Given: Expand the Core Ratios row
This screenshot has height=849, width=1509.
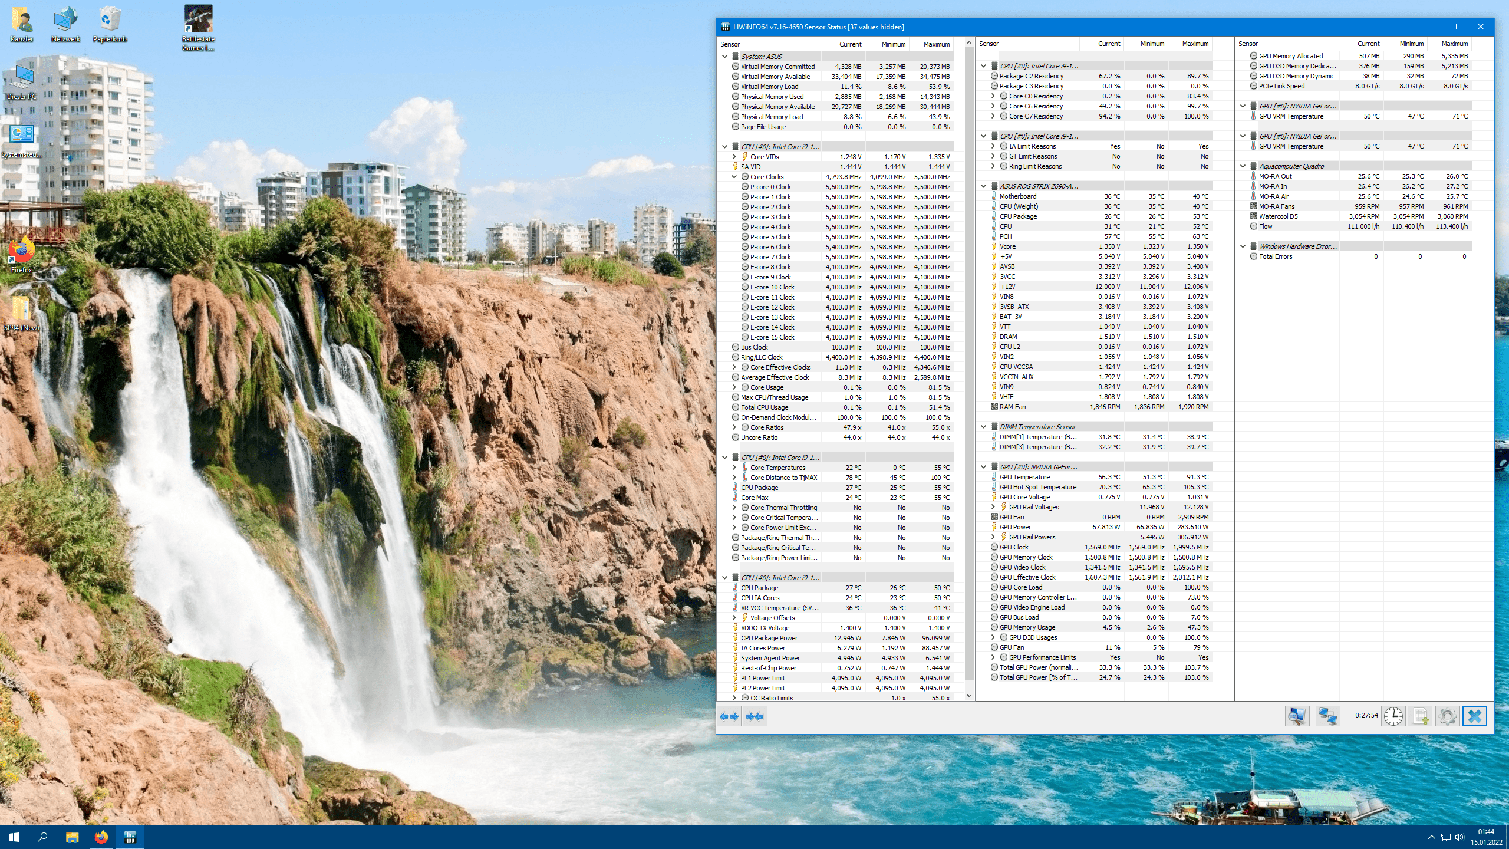Looking at the screenshot, I should [734, 427].
